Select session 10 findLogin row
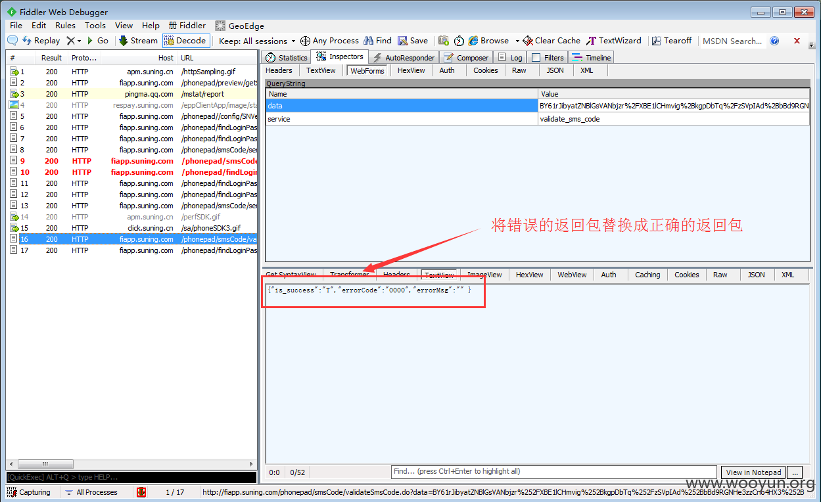821x502 pixels. 132,172
